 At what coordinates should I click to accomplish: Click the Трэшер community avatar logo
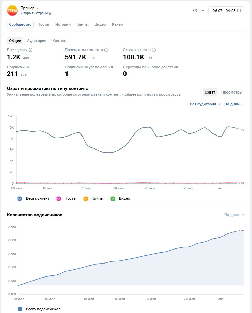(12, 11)
